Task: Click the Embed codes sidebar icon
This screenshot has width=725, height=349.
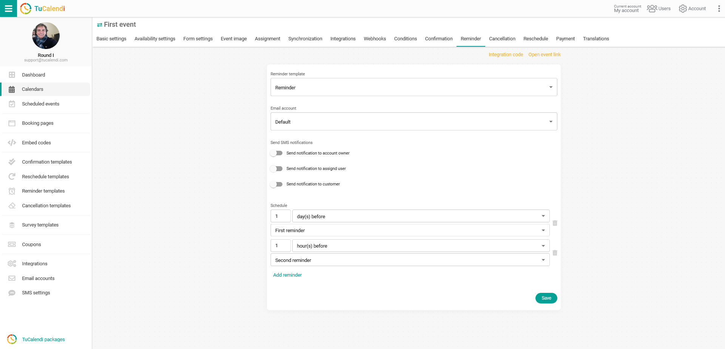Action: pyautogui.click(x=12, y=142)
